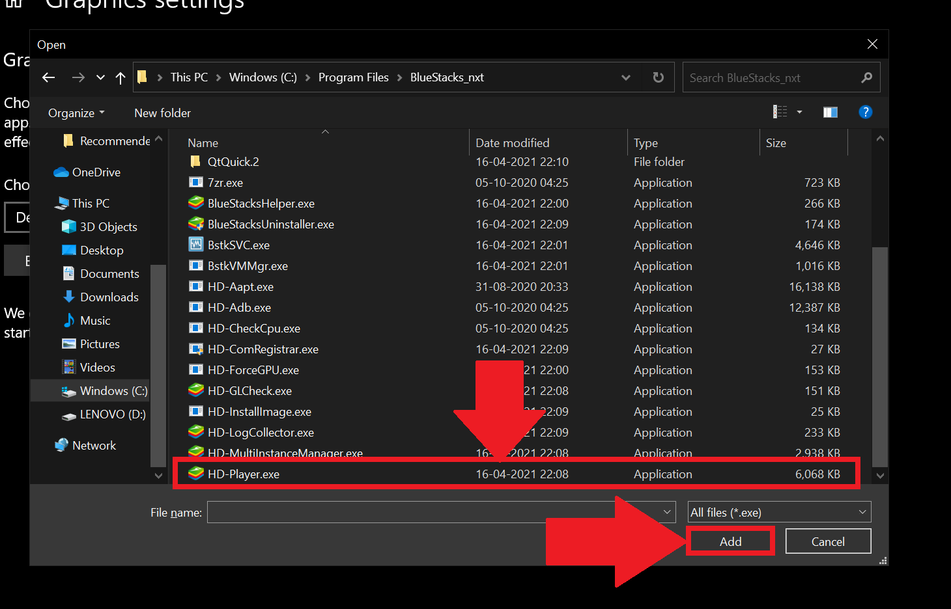This screenshot has width=951, height=609.
Task: Select LENOVO (D:) drive in the sidebar
Action: pyautogui.click(x=104, y=414)
